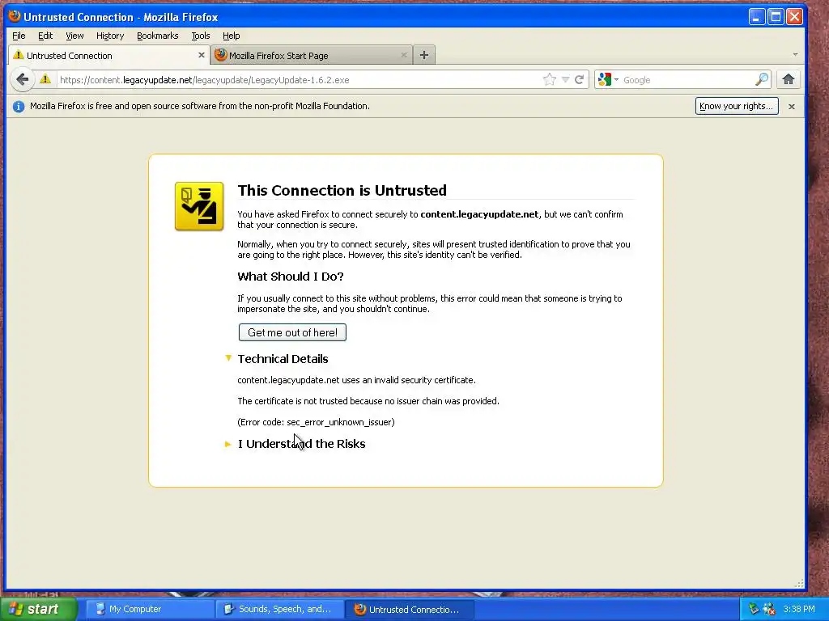Go to the Home page icon
Image resolution: width=829 pixels, height=621 pixels.
[789, 80]
